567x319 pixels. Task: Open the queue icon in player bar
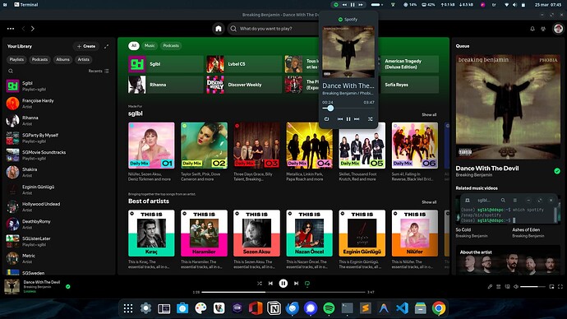point(498,286)
